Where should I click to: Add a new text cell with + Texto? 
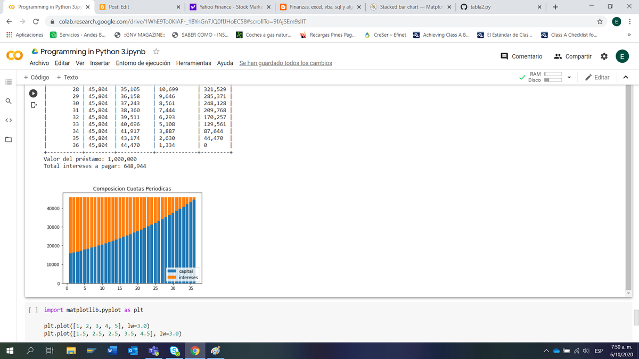67,77
